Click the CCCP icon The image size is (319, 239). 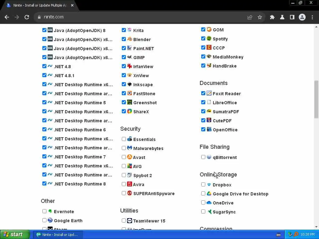(x=209, y=47)
